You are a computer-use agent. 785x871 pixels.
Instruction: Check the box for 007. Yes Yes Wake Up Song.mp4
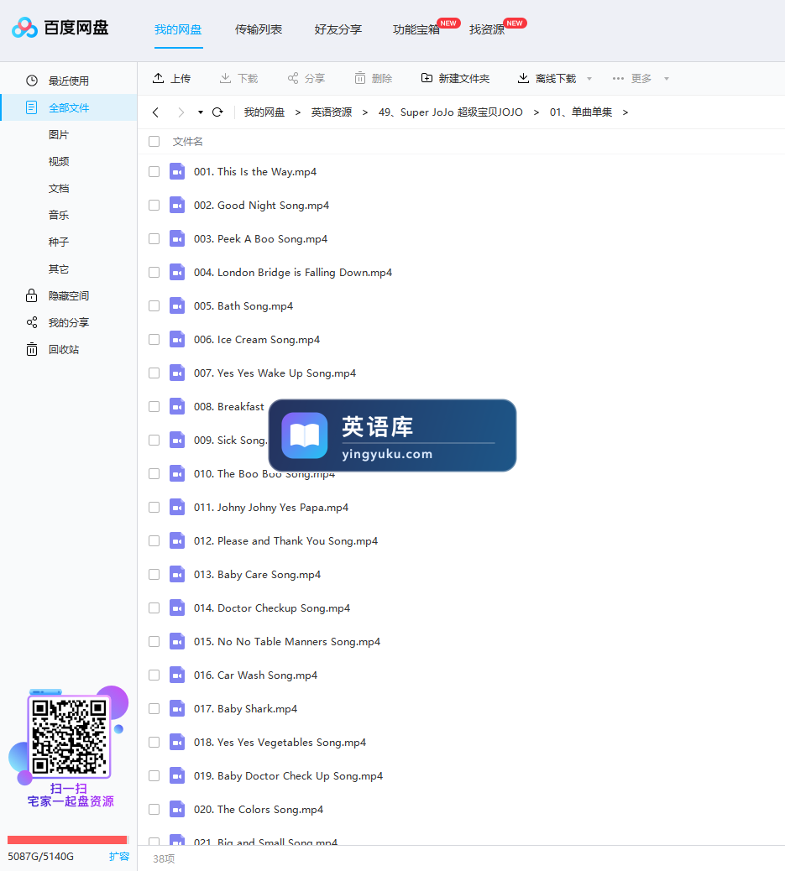tap(154, 373)
